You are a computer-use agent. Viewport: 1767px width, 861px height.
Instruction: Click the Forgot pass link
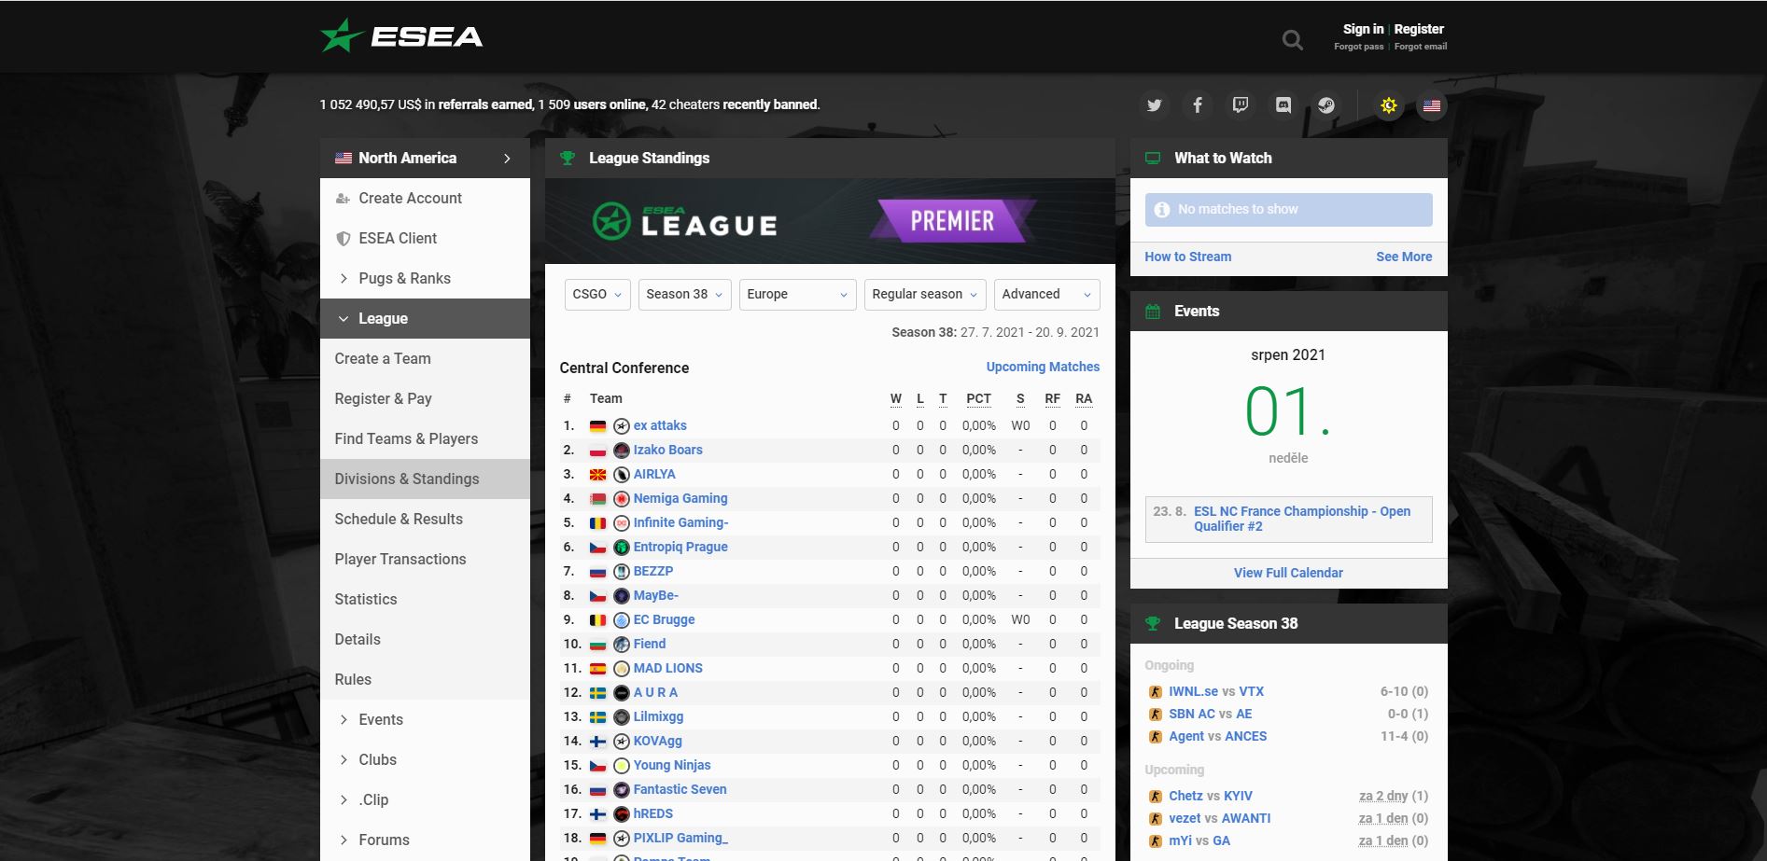click(x=1358, y=47)
